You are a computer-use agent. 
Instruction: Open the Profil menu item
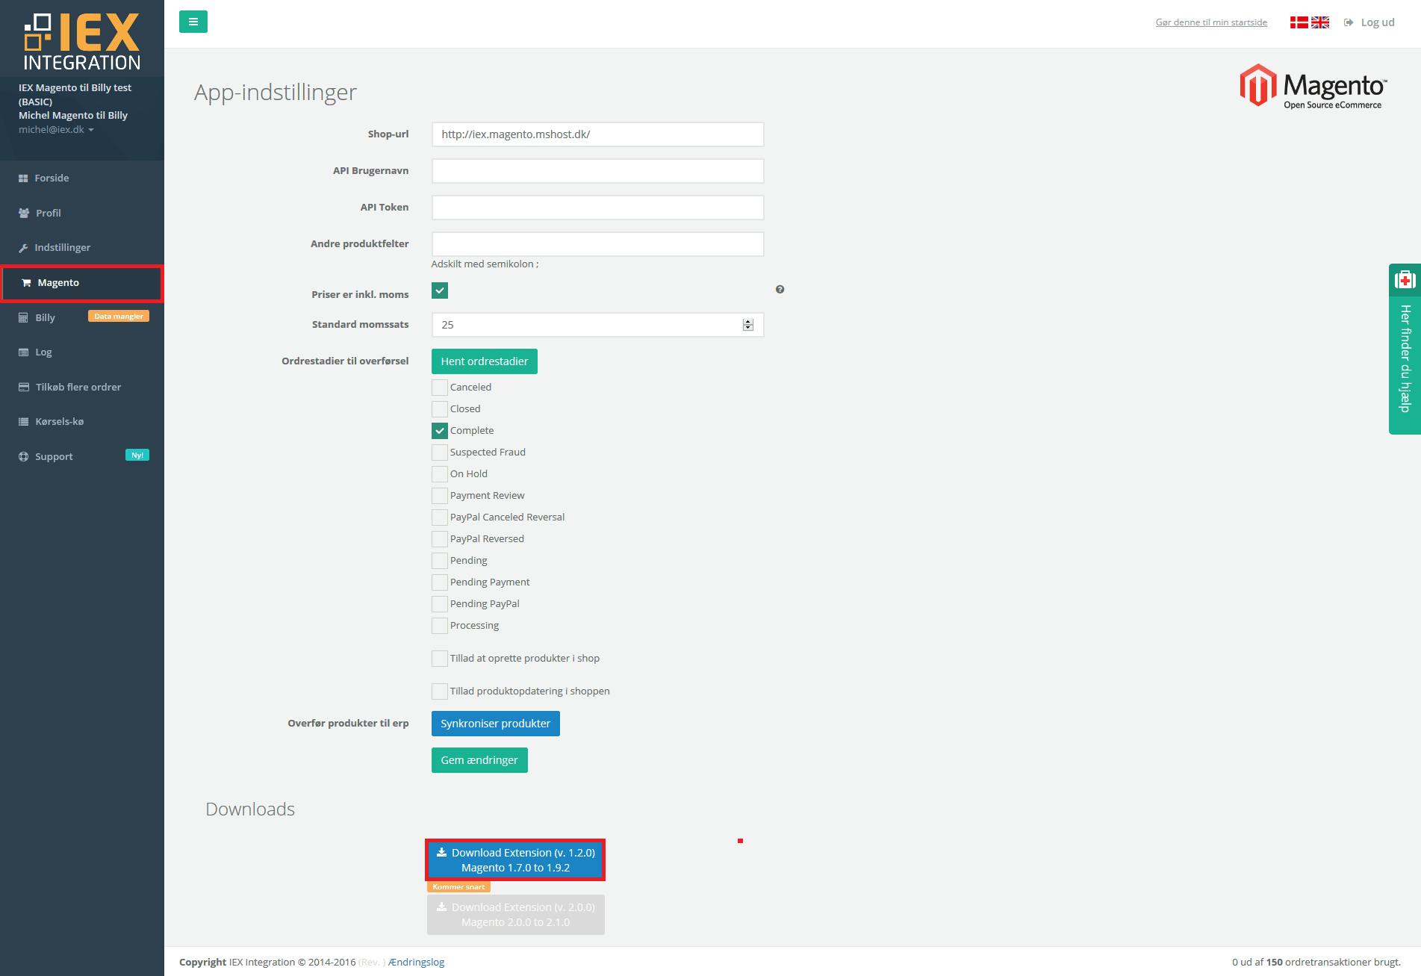tap(82, 213)
